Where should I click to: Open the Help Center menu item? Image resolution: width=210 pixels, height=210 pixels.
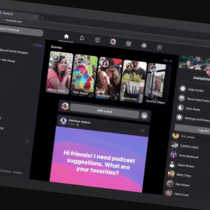coord(196,90)
